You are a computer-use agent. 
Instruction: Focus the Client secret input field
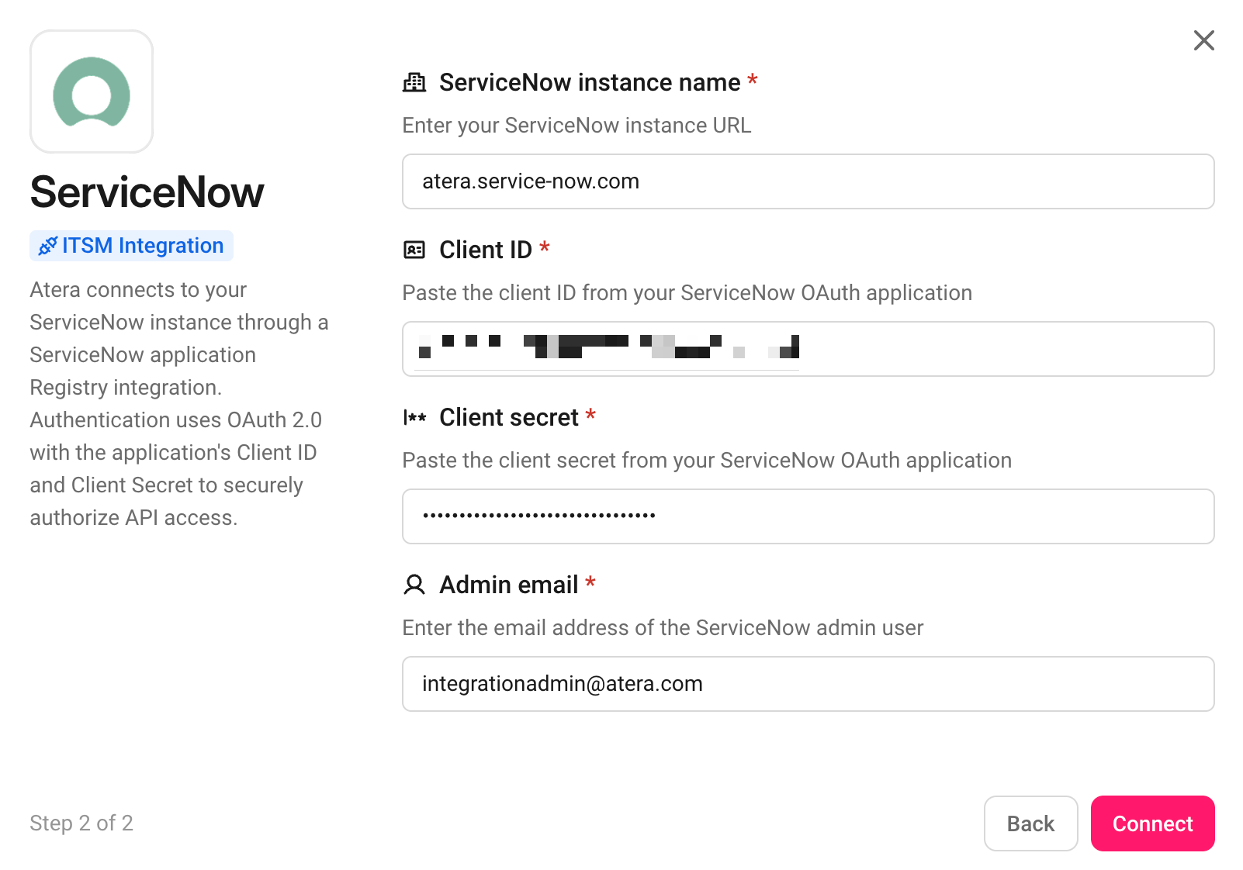tap(808, 516)
